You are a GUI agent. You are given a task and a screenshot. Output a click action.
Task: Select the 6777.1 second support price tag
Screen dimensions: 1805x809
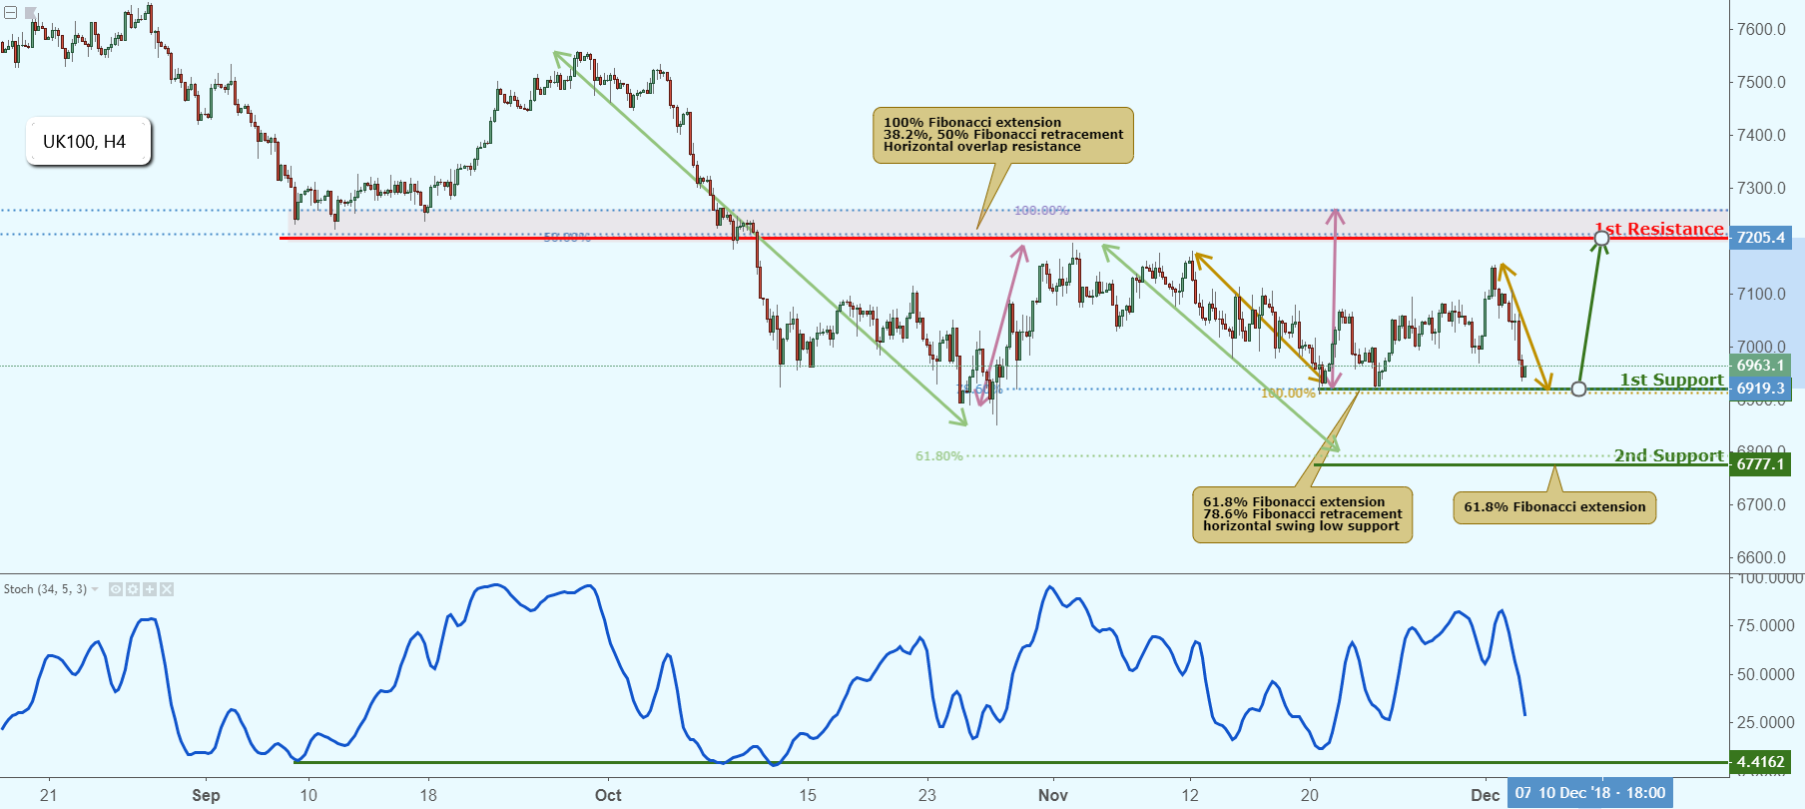coord(1761,464)
